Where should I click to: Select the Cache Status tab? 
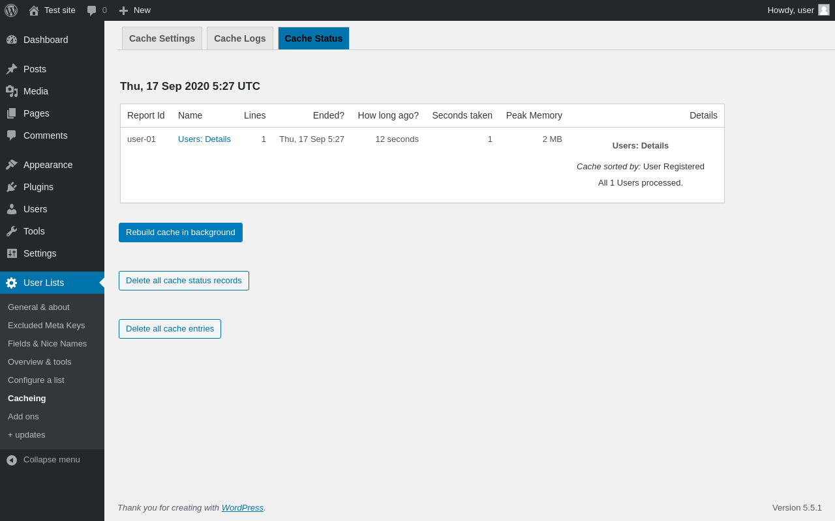[314, 38]
